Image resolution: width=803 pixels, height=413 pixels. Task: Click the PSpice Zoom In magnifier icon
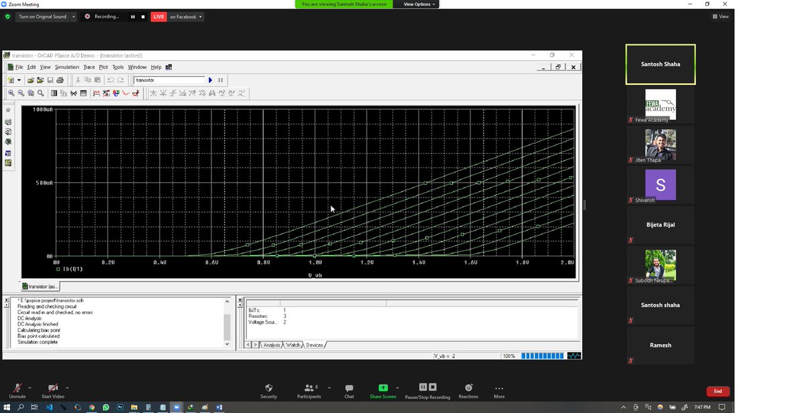point(11,93)
